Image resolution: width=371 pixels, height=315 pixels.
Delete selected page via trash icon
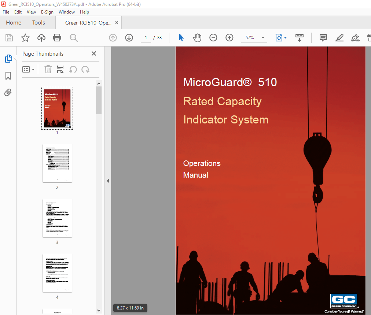click(x=48, y=69)
